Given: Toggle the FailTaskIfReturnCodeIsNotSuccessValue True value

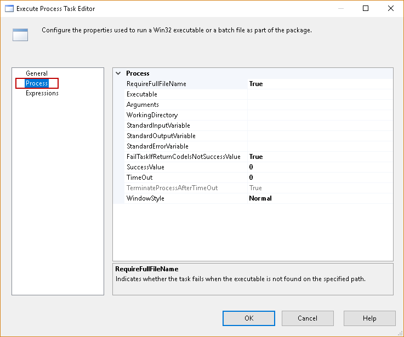Looking at the screenshot, I should click(320, 157).
